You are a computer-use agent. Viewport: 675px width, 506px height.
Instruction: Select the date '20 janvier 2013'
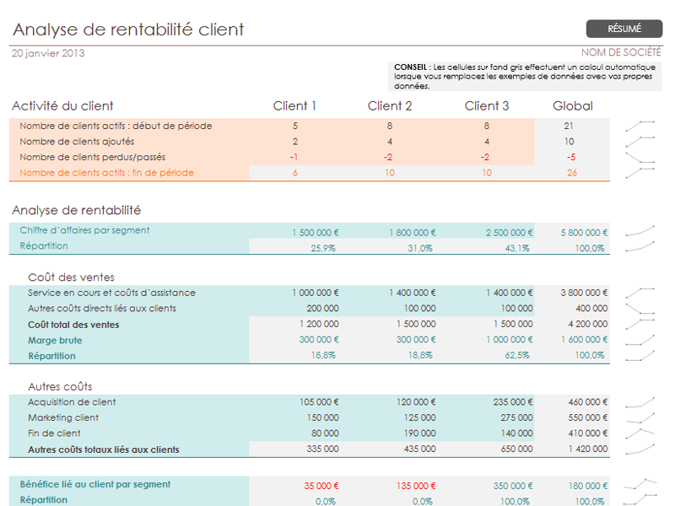(48, 53)
